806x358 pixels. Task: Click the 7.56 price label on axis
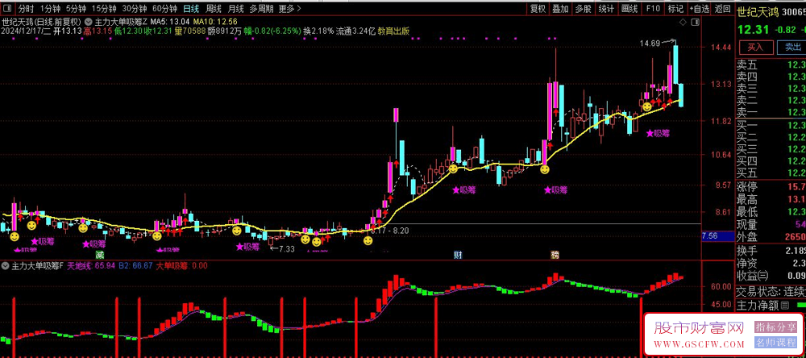[x=718, y=236]
